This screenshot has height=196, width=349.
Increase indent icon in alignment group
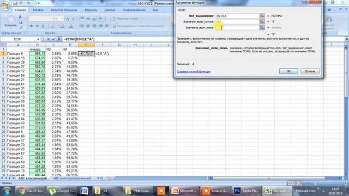[x=107, y=26]
